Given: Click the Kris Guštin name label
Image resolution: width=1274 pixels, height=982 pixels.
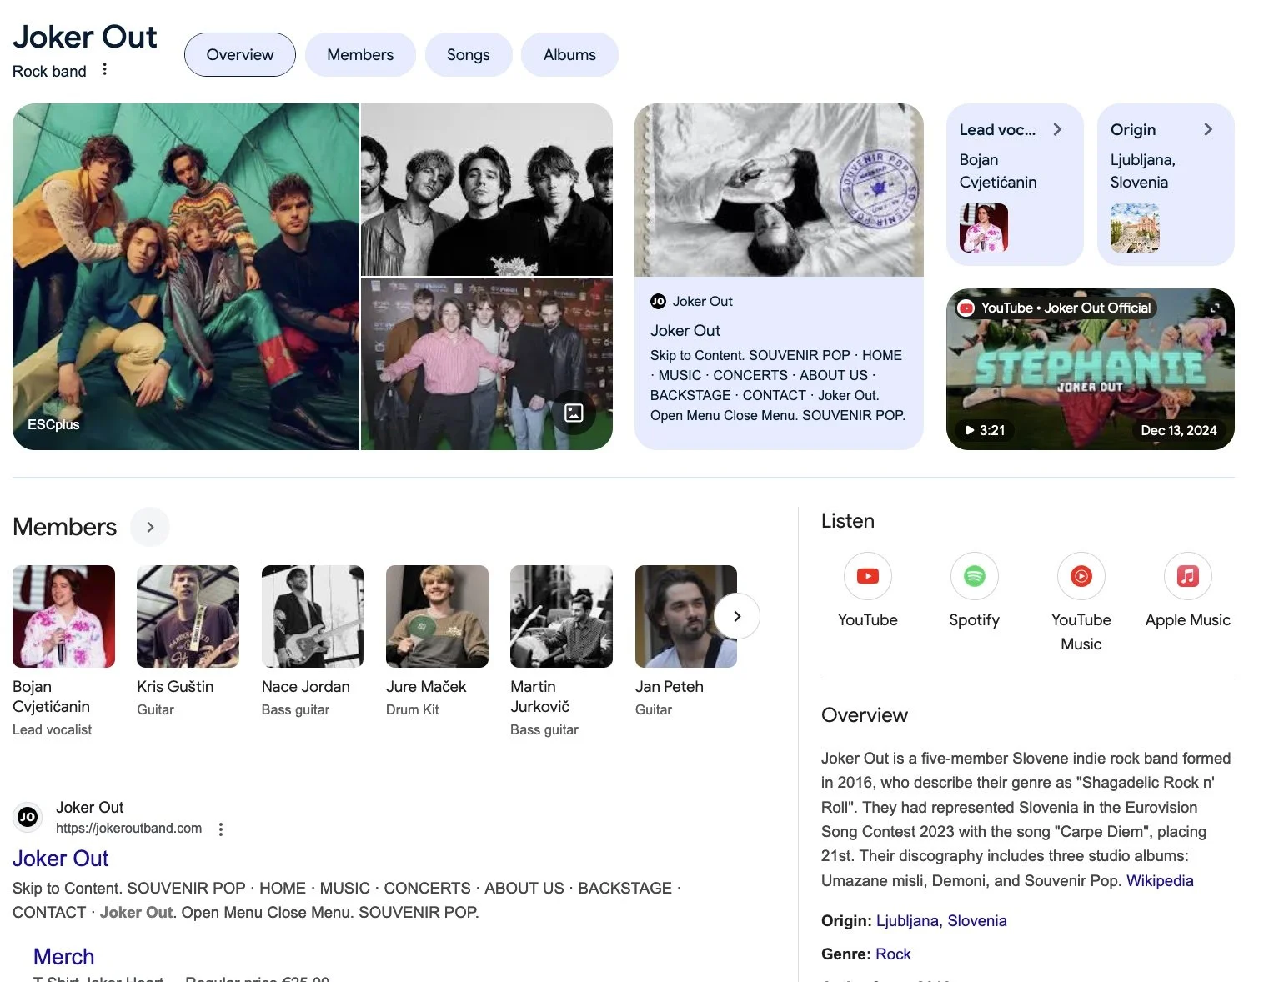Looking at the screenshot, I should (x=175, y=687).
